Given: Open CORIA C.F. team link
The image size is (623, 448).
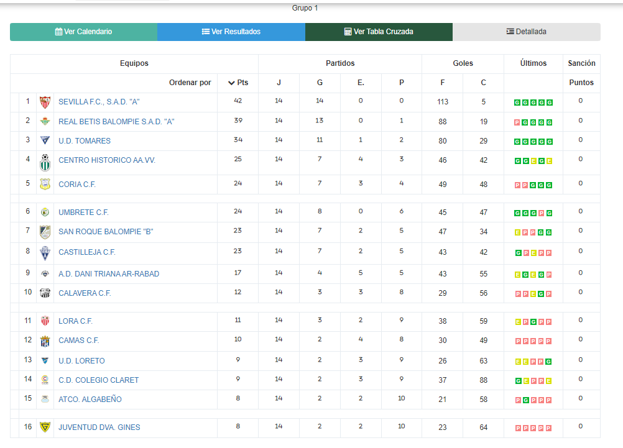Looking at the screenshot, I should tap(77, 185).
